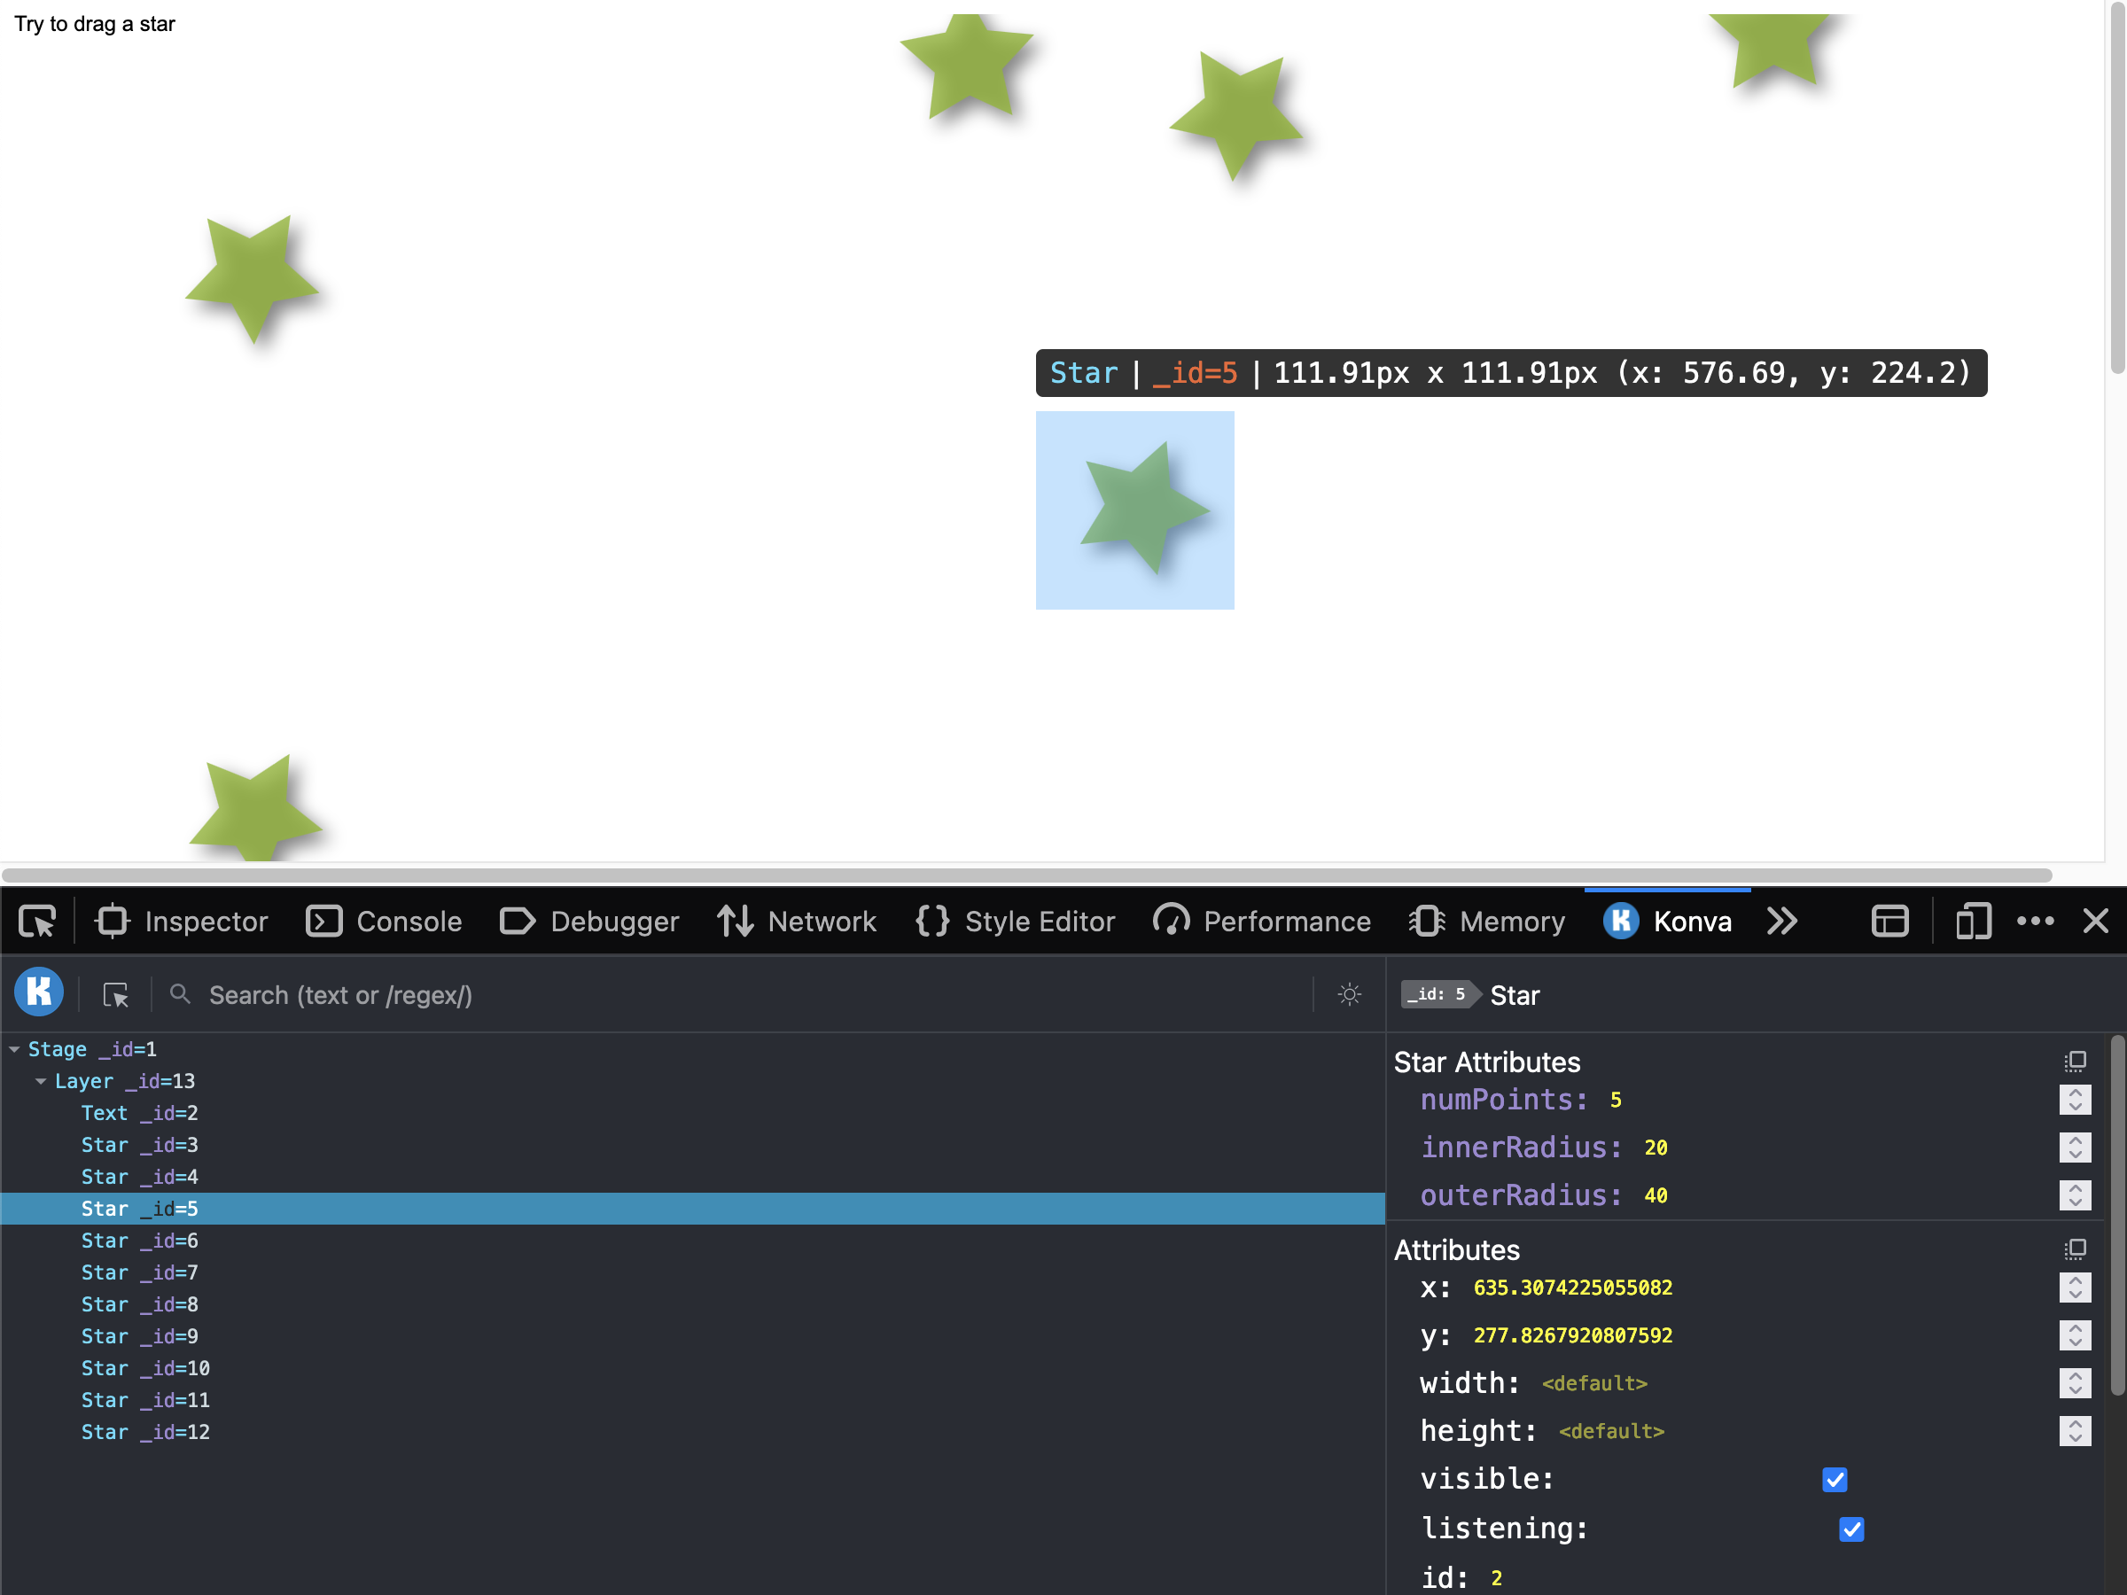Uncheck the listening attribute checkbox
The height and width of the screenshot is (1595, 2127).
(x=1850, y=1529)
